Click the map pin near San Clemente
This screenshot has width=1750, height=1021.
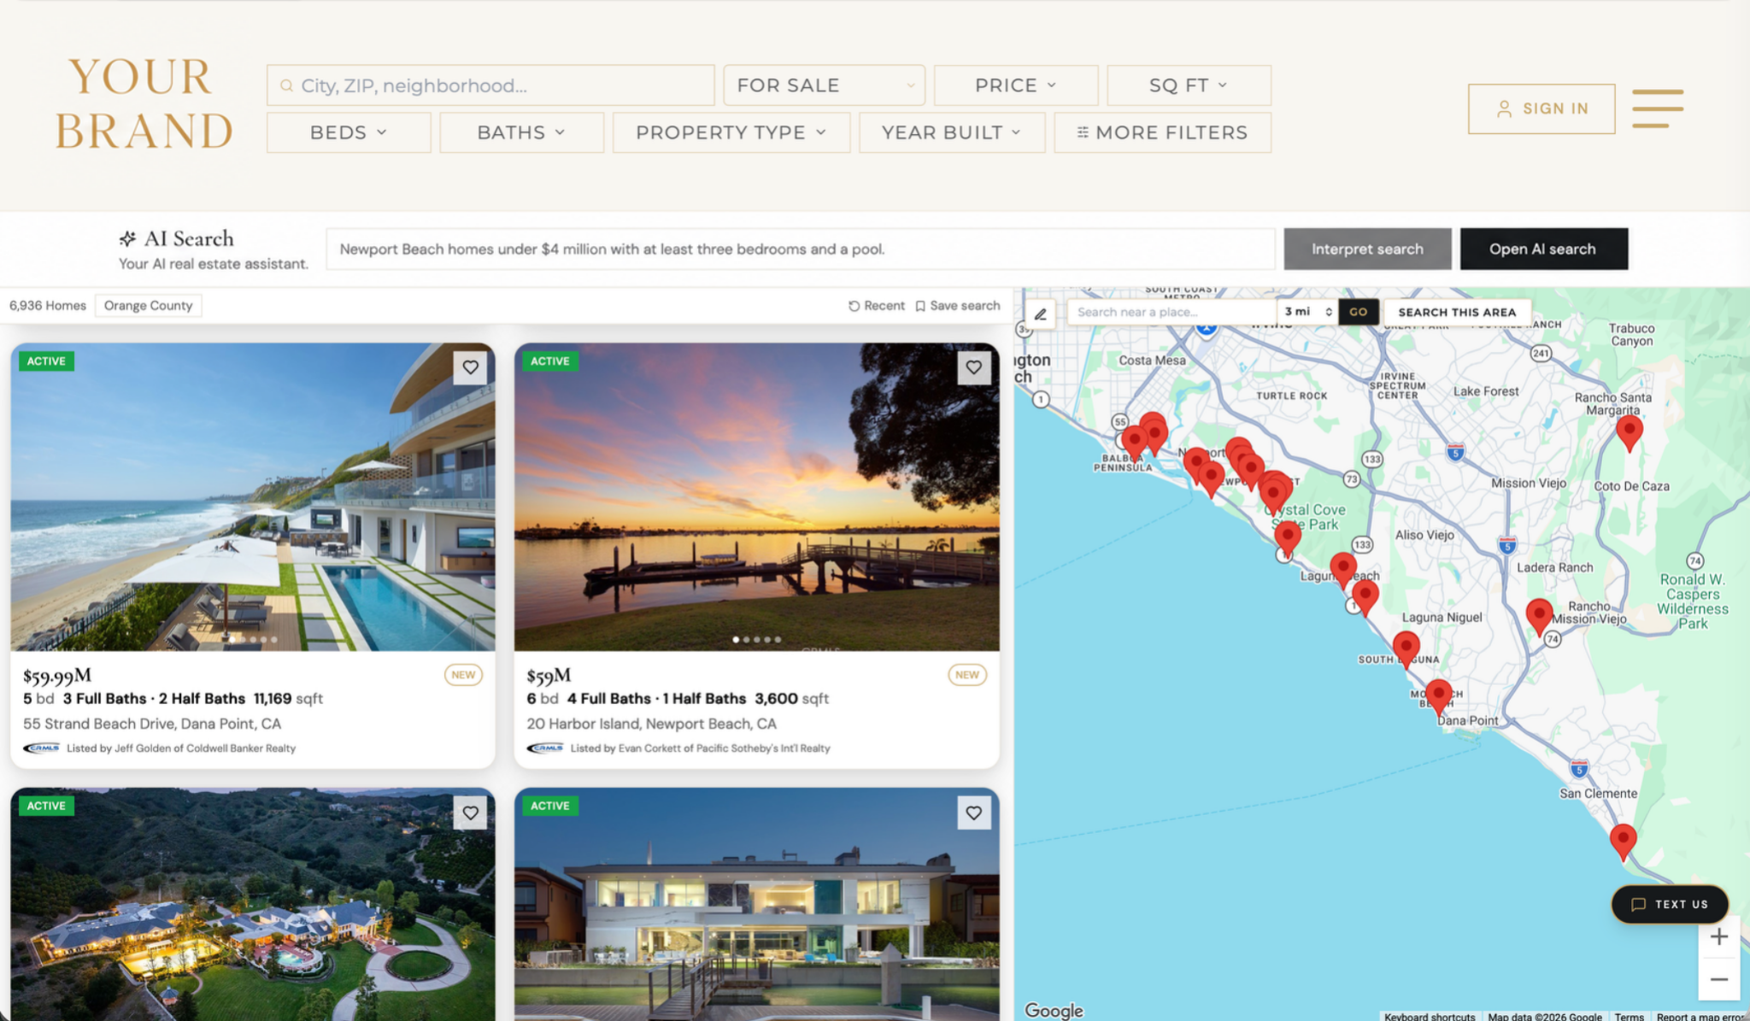[x=1623, y=840]
